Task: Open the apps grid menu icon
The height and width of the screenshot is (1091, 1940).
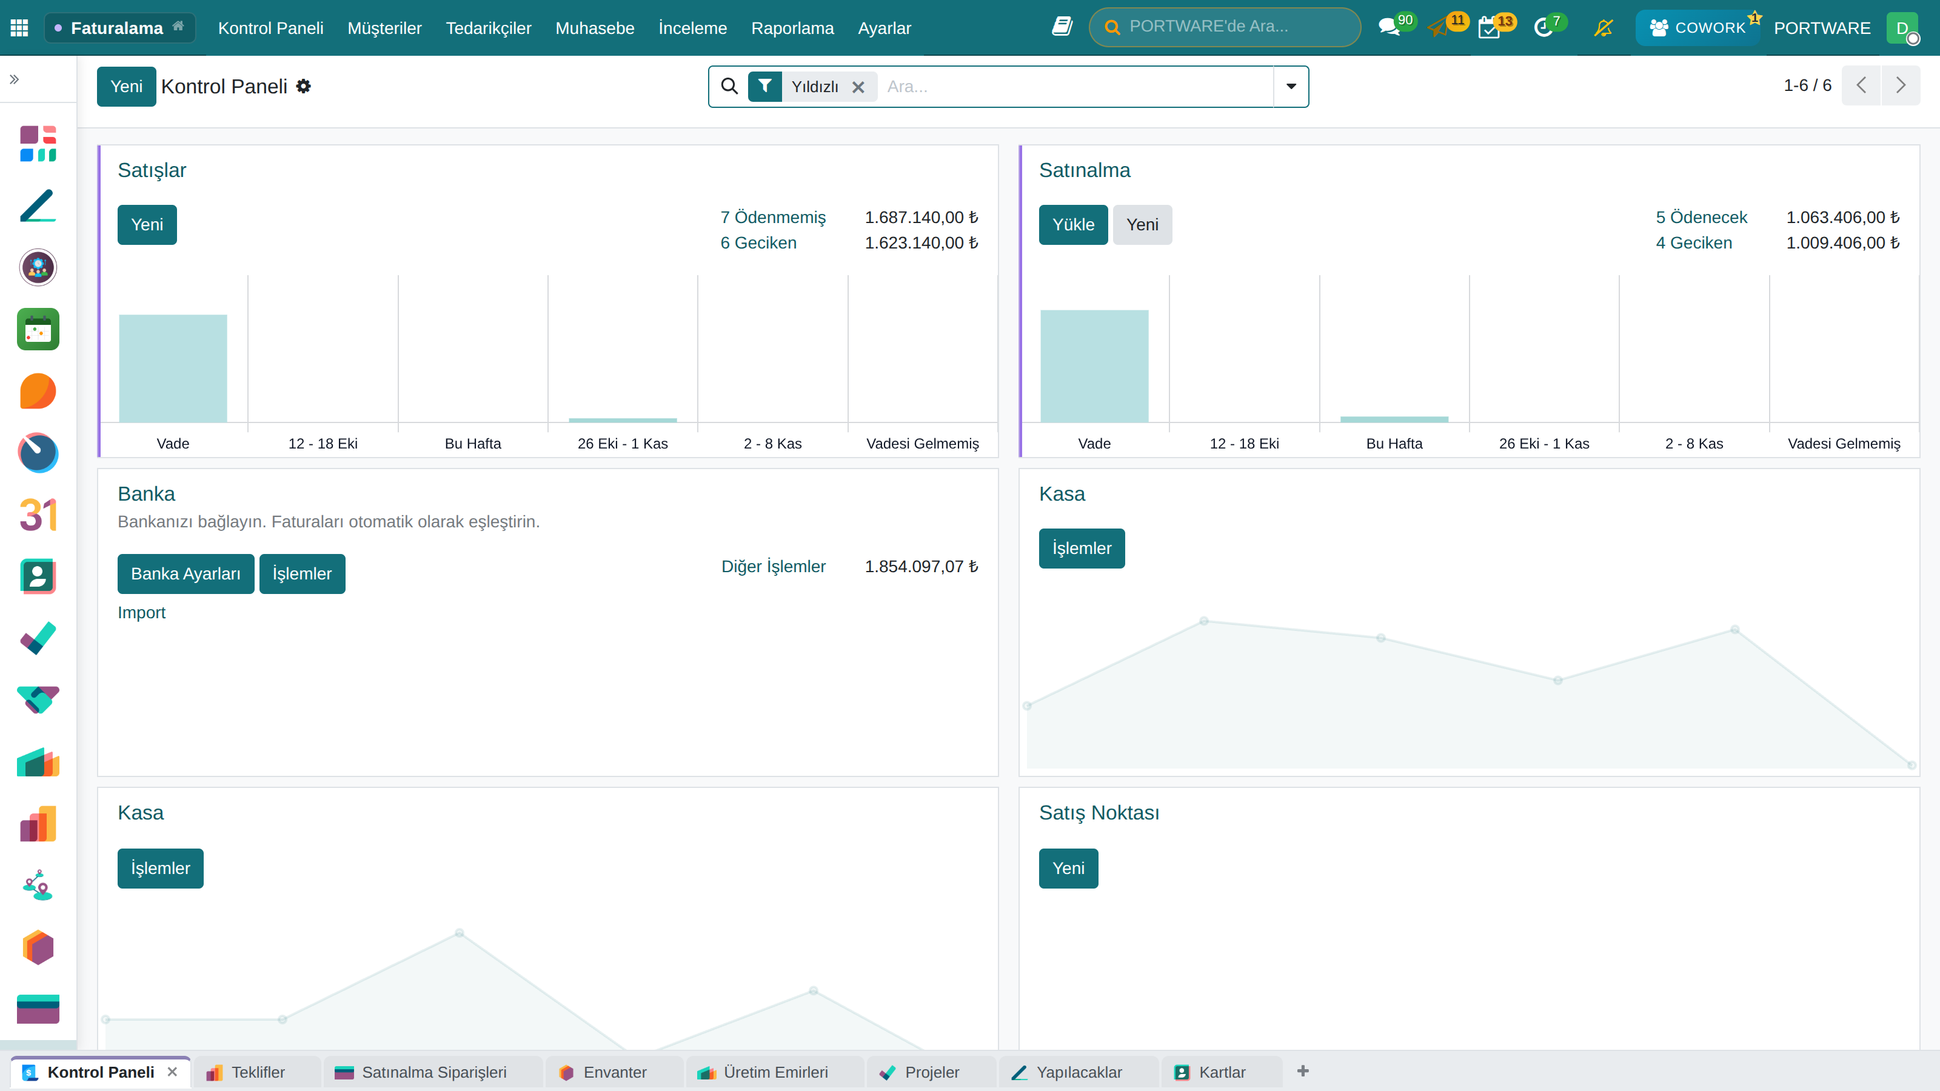Action: pyautogui.click(x=19, y=28)
